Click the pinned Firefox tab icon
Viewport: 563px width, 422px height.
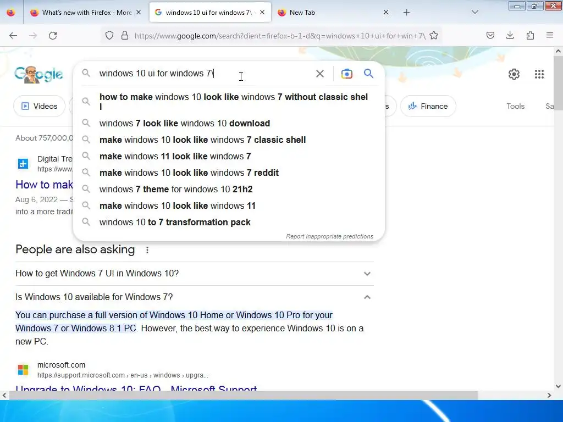(x=11, y=13)
